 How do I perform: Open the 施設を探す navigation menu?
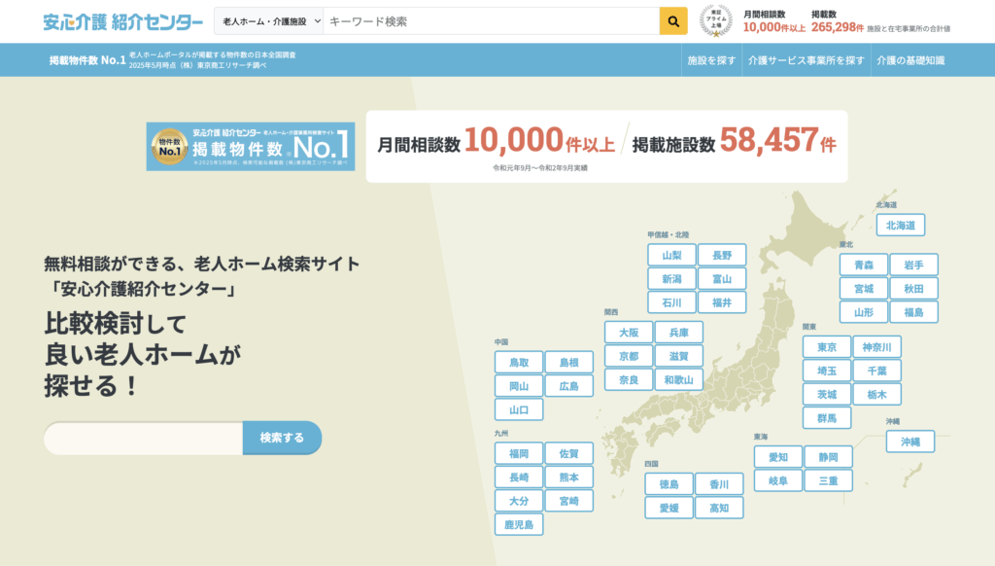point(710,59)
